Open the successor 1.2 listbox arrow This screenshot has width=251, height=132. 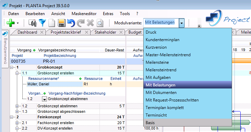click(x=44, y=99)
